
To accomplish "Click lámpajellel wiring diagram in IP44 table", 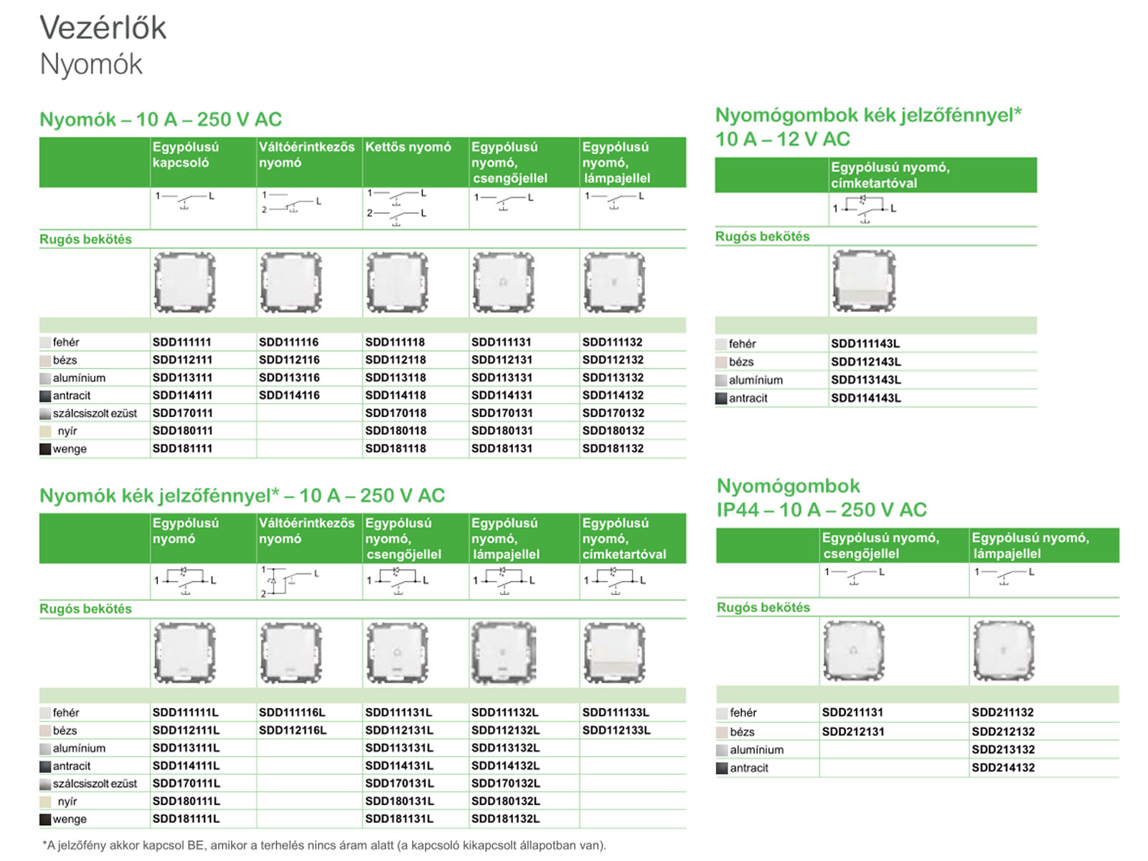I will [1004, 576].
